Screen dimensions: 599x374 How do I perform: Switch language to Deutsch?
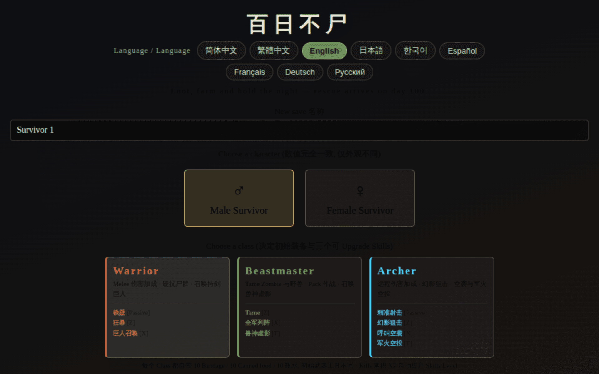[x=300, y=72]
